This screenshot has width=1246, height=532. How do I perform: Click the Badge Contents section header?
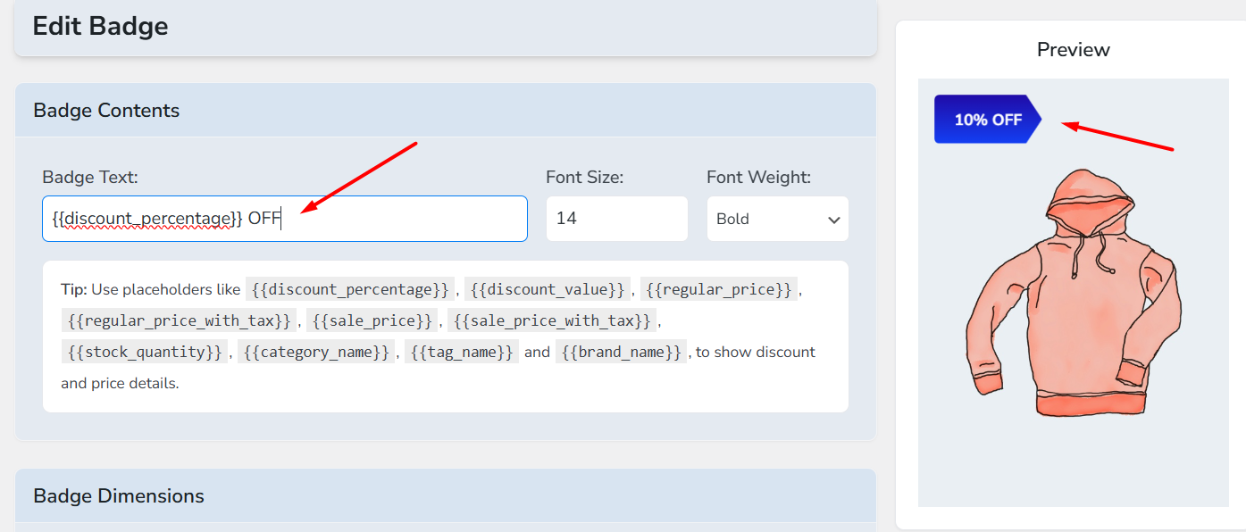(106, 111)
